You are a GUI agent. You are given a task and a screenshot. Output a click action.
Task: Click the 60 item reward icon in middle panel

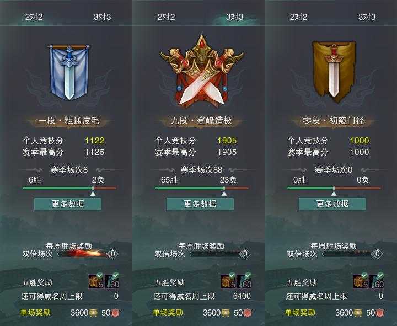click(x=244, y=281)
